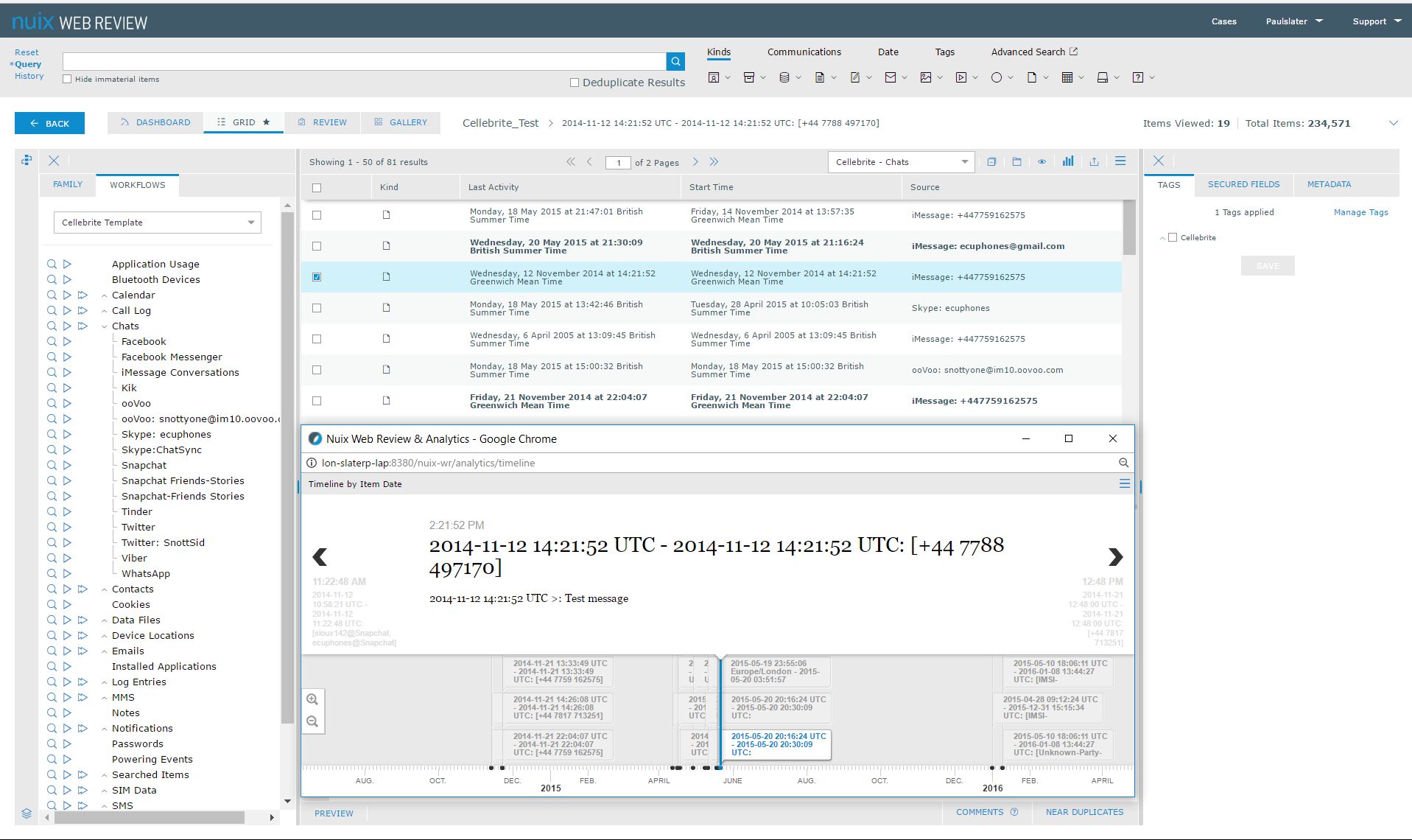Click the page number input field
1412x840 pixels.
coord(618,163)
